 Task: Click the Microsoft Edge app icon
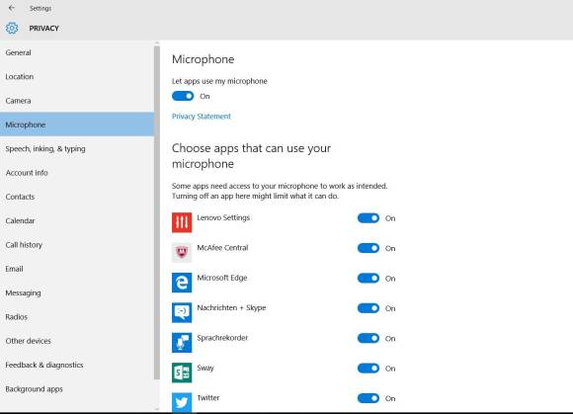tap(182, 283)
